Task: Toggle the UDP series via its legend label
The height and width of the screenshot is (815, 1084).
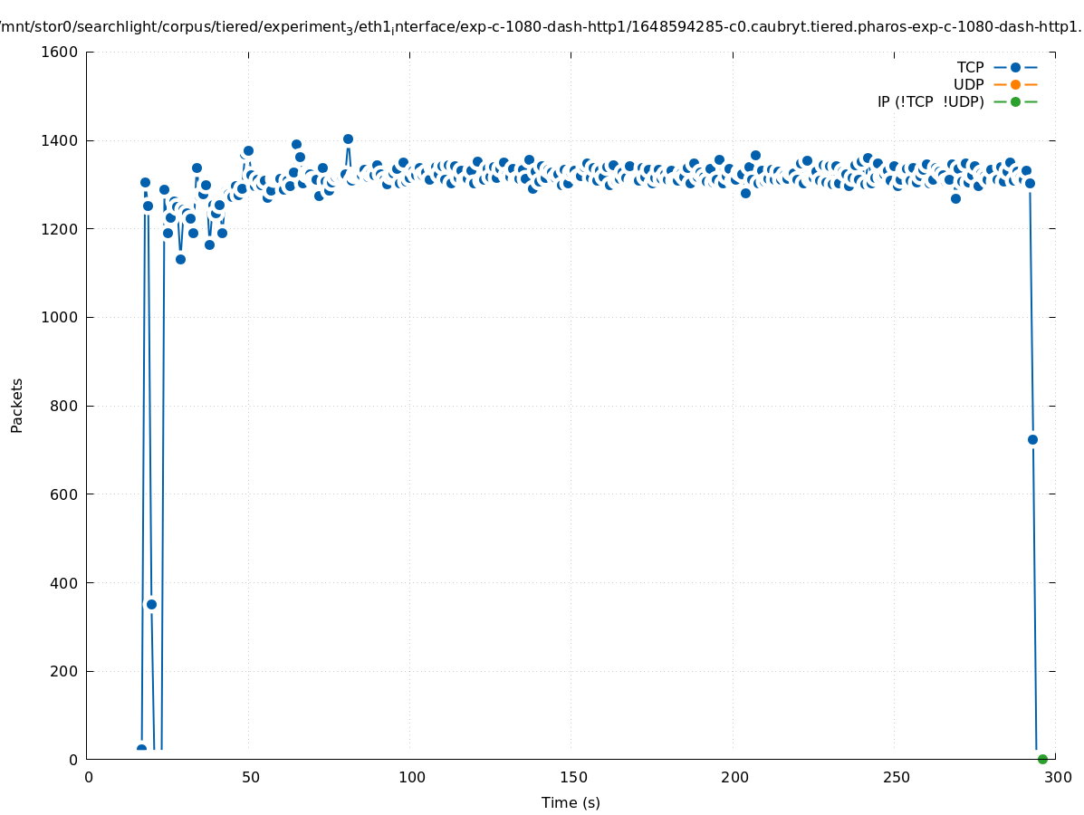Action: coord(968,84)
